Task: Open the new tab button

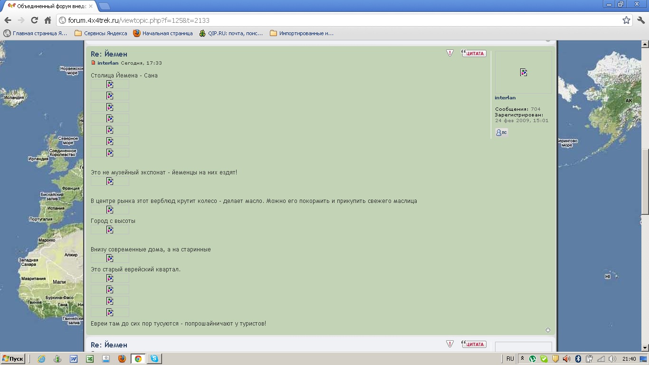Action: [x=104, y=6]
